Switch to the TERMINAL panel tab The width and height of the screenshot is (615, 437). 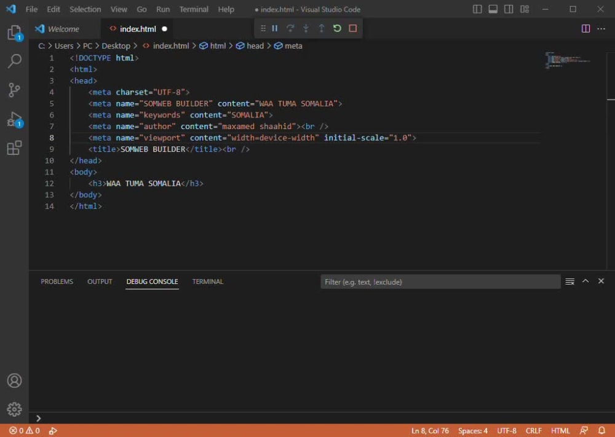(x=207, y=281)
